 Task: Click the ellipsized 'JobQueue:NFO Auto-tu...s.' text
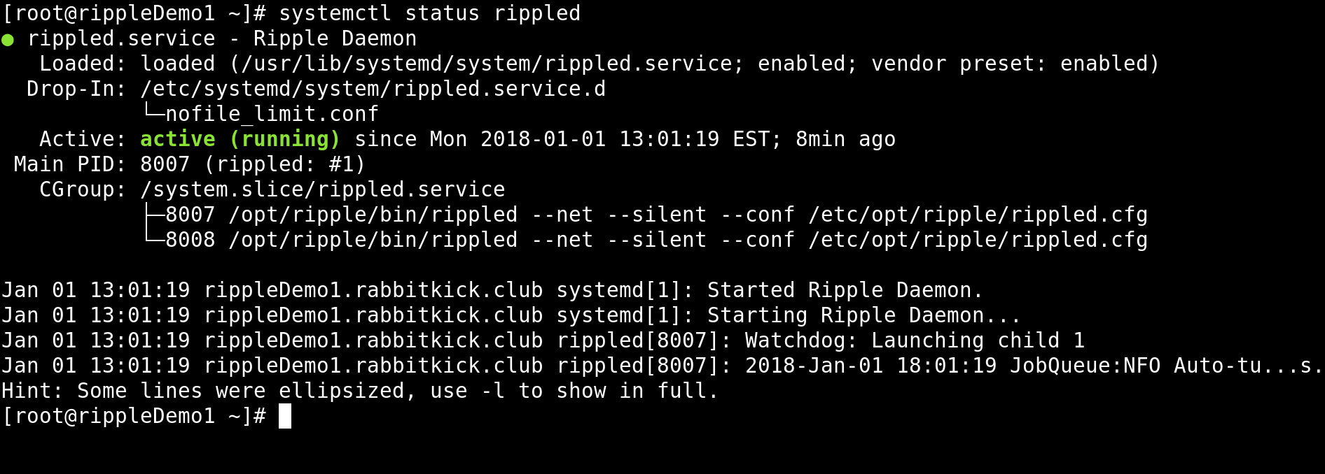click(x=1166, y=366)
